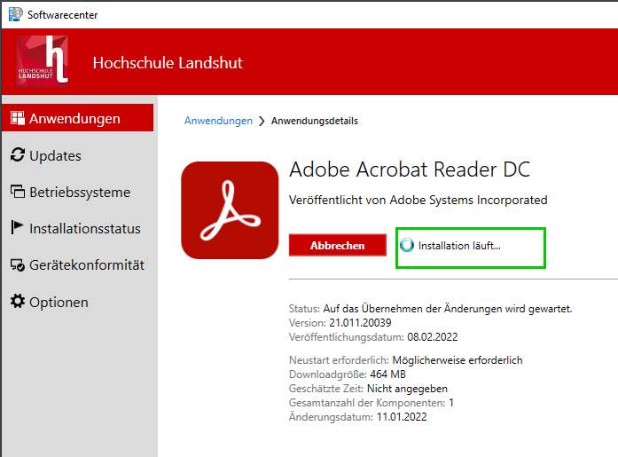Click the Anwendungsdetails breadcrumb text
This screenshot has width=618, height=457.
coord(314,121)
